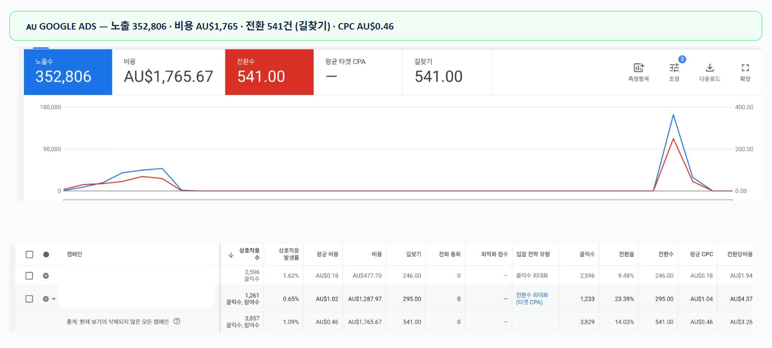Select the blue 노출수 scorecard tab

(x=68, y=72)
